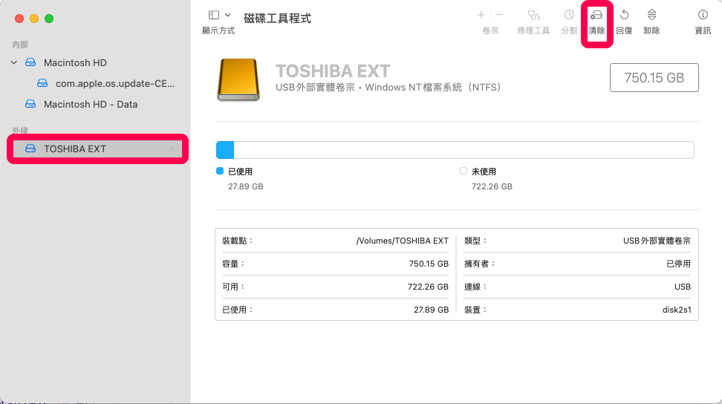Screen dimensions: 722x404
Task: Click the sidebar view (顯示方式) icon
Action: (214, 15)
